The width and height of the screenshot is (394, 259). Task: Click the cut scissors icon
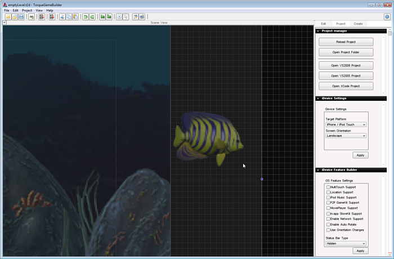62,17
